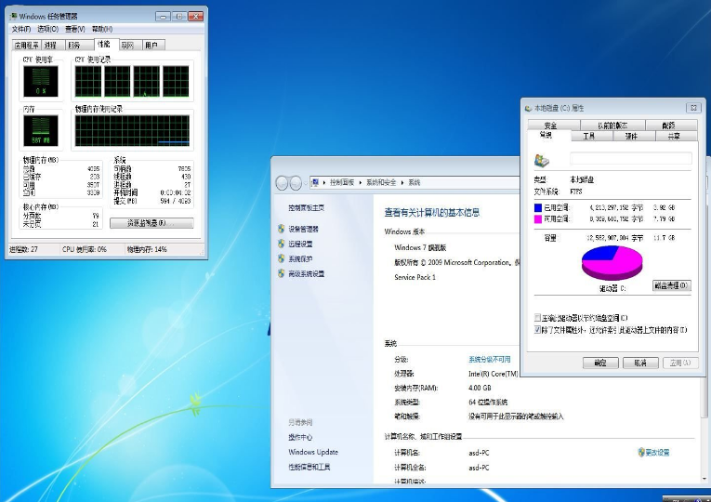This screenshot has width=711, height=502.
Task: Open the 查看(V) menu in Task Manager
Action: point(75,29)
